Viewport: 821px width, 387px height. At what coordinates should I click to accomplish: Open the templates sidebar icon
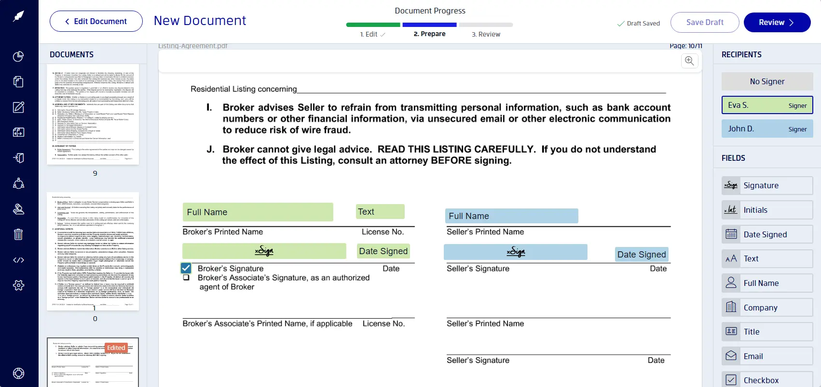pyautogui.click(x=18, y=132)
